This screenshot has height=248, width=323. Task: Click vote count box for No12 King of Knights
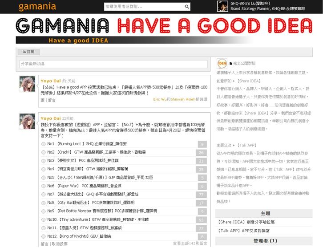[202, 237]
